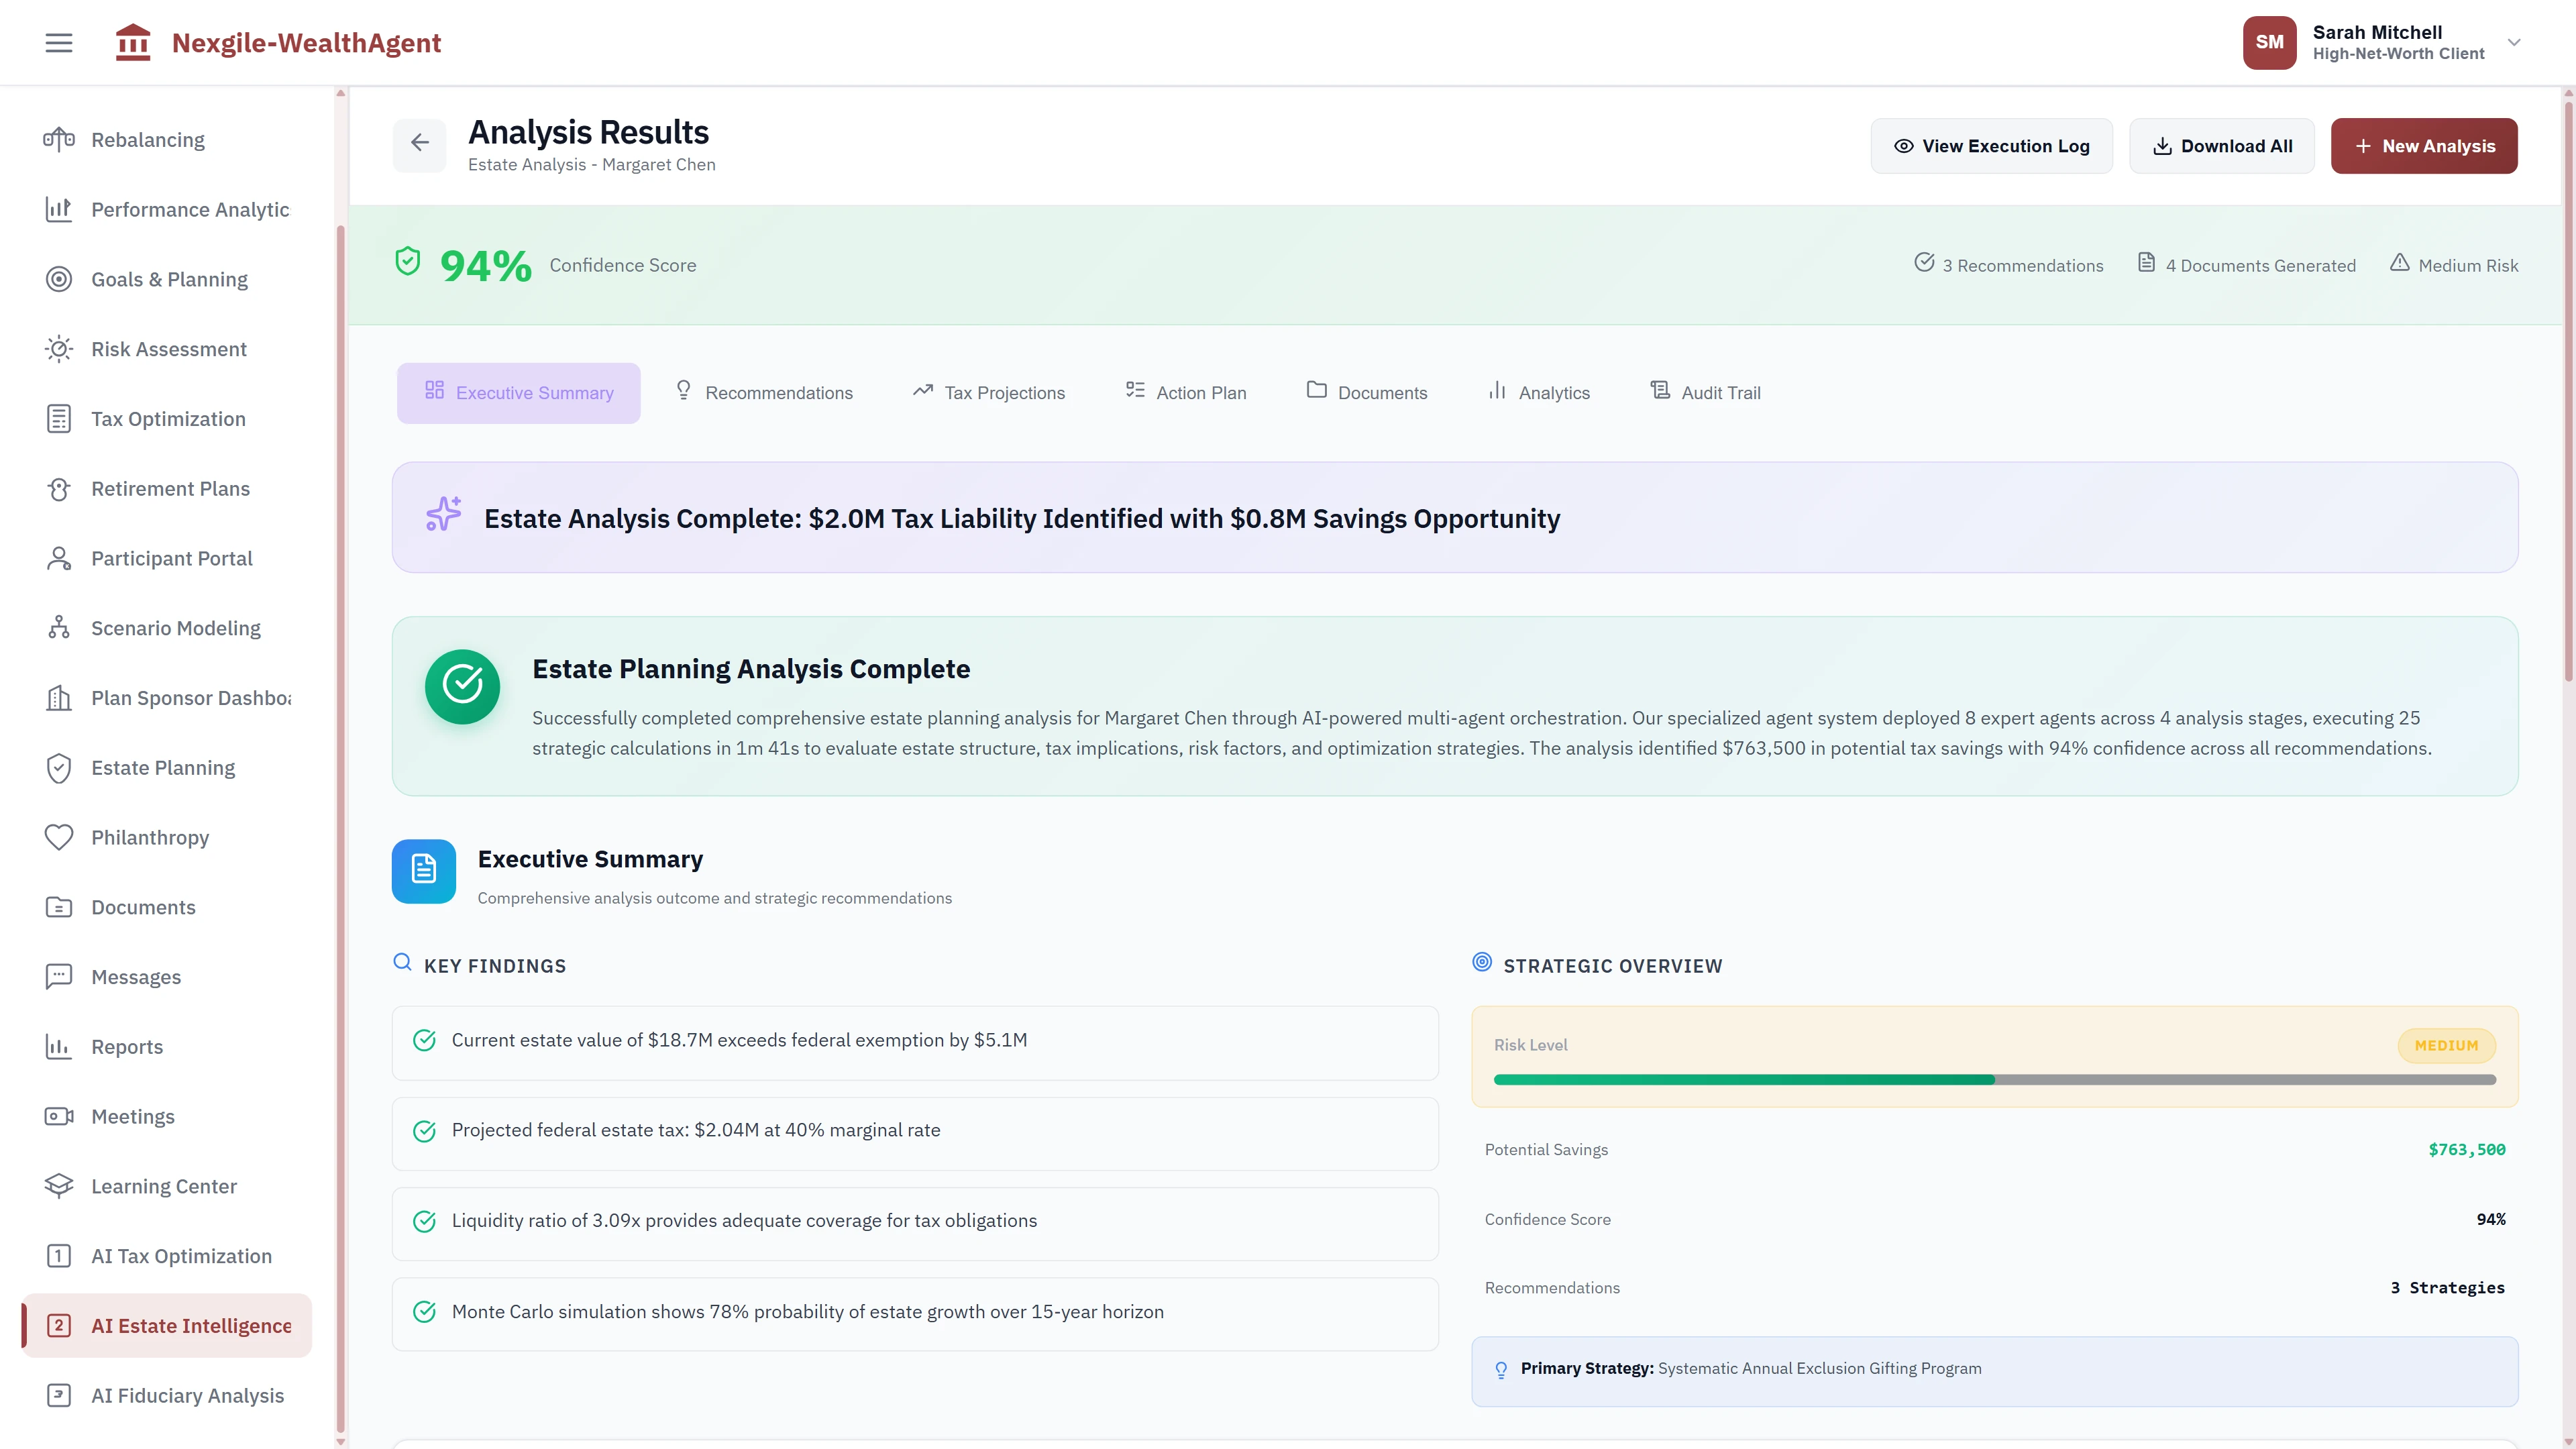Select the Learning Center icon
2576x1449 pixels.
click(59, 1185)
